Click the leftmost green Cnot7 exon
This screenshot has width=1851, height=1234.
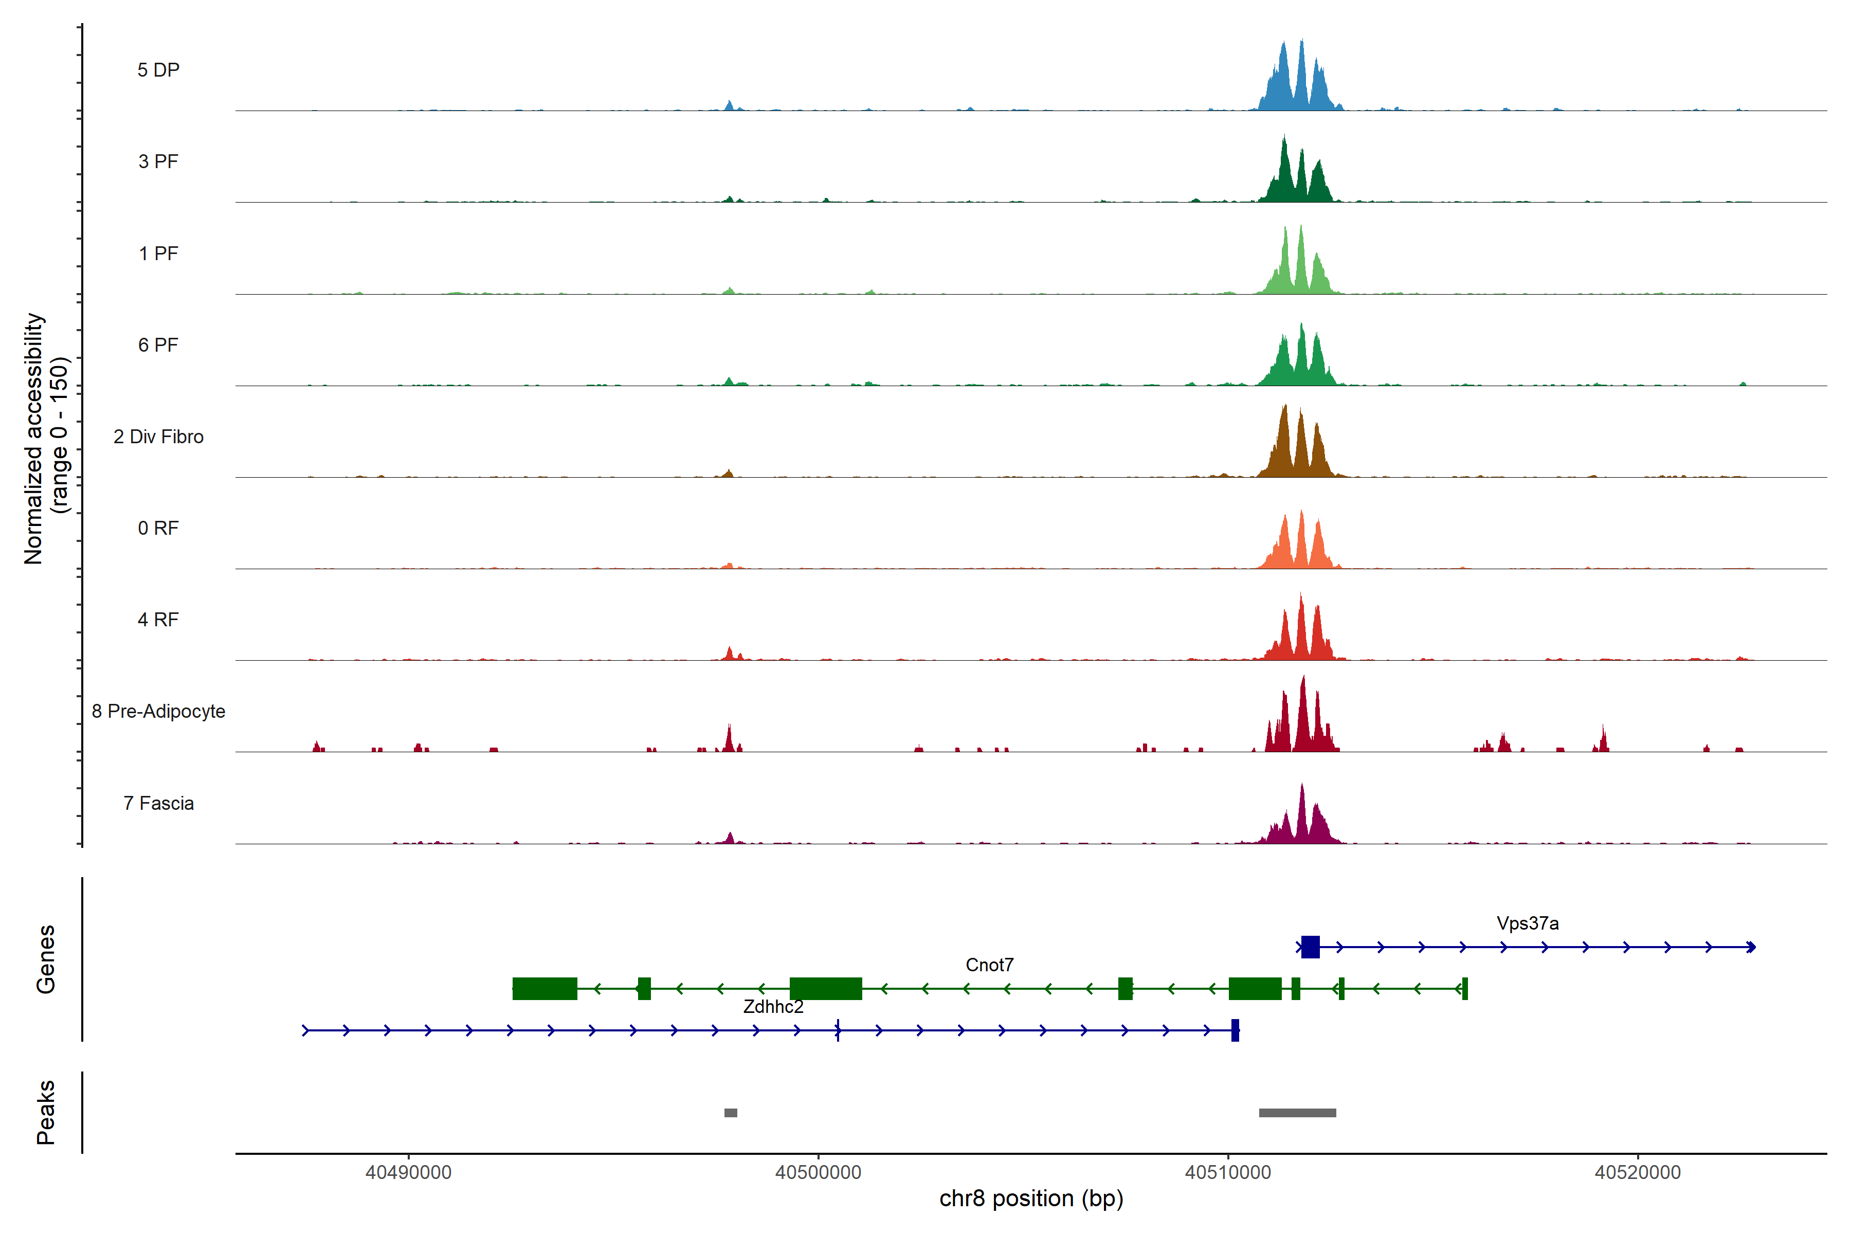point(545,988)
